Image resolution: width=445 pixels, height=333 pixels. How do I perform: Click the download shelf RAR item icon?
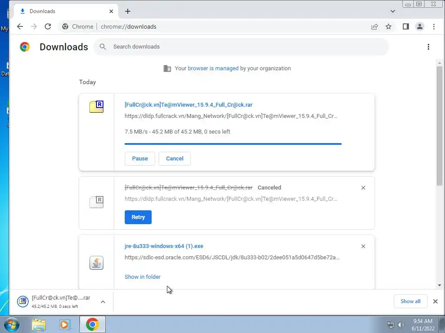point(23,301)
